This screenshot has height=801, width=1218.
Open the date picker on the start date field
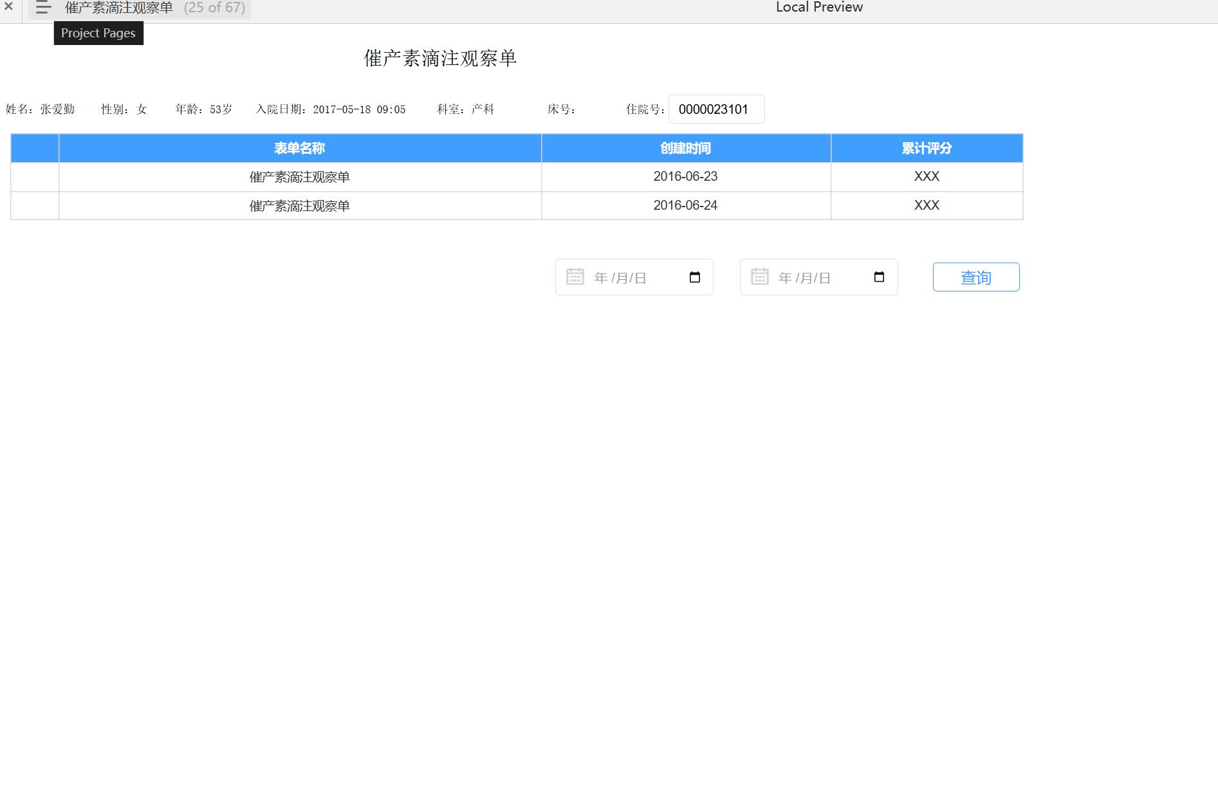coord(694,277)
